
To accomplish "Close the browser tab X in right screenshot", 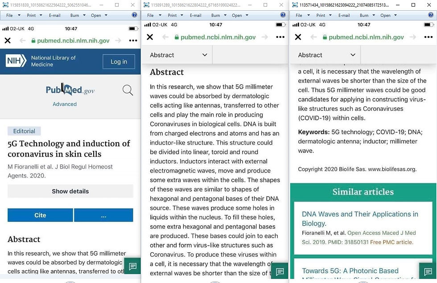I will [x=298, y=37].
